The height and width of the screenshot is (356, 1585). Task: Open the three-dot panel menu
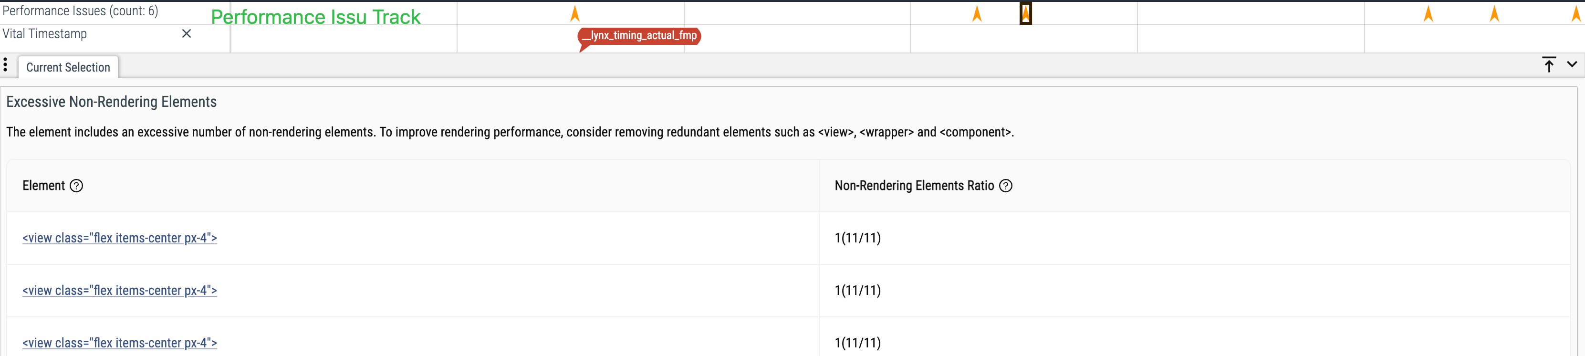click(x=6, y=65)
